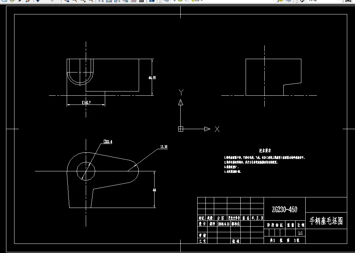Click the UCS X axis letter
Viewport: 355px width, 253px height.
[x=217, y=129]
